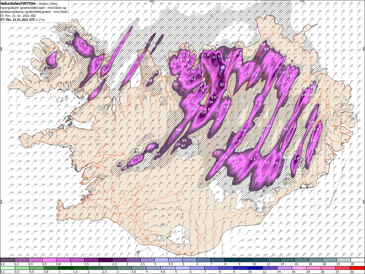Click the light pink rain swatch between 16 and 18
This screenshot has width=365, height=274.
[299, 268]
